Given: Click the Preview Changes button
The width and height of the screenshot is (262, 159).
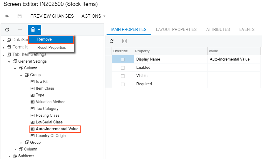Looking at the screenshot, I should 52,16.
